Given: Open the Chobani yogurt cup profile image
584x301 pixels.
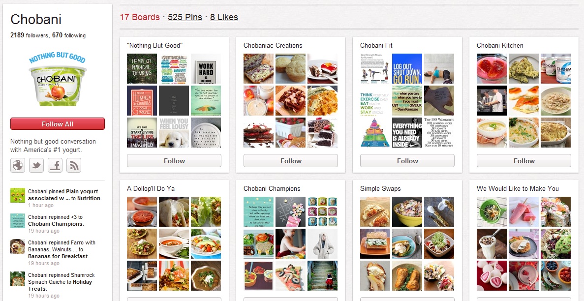Looking at the screenshot, I should pos(58,79).
